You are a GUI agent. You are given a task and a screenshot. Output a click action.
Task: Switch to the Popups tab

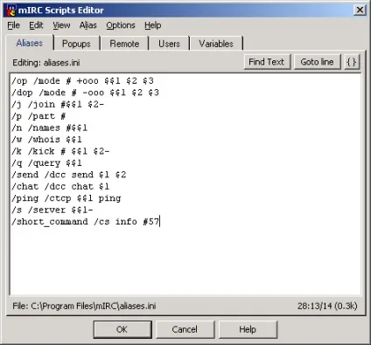click(x=76, y=44)
